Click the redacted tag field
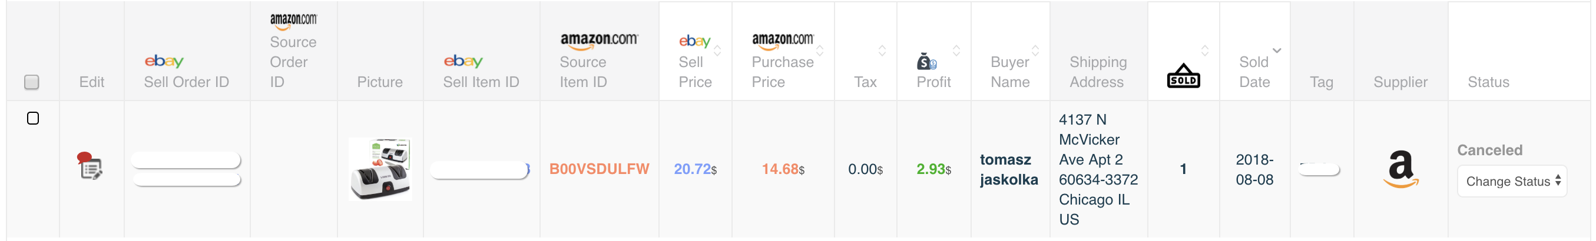The image size is (1596, 241). click(x=1319, y=169)
